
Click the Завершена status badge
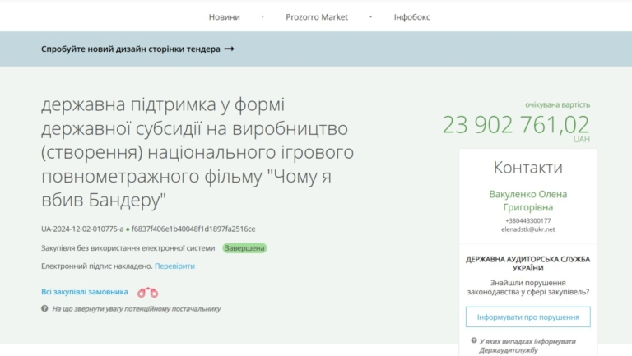click(244, 247)
